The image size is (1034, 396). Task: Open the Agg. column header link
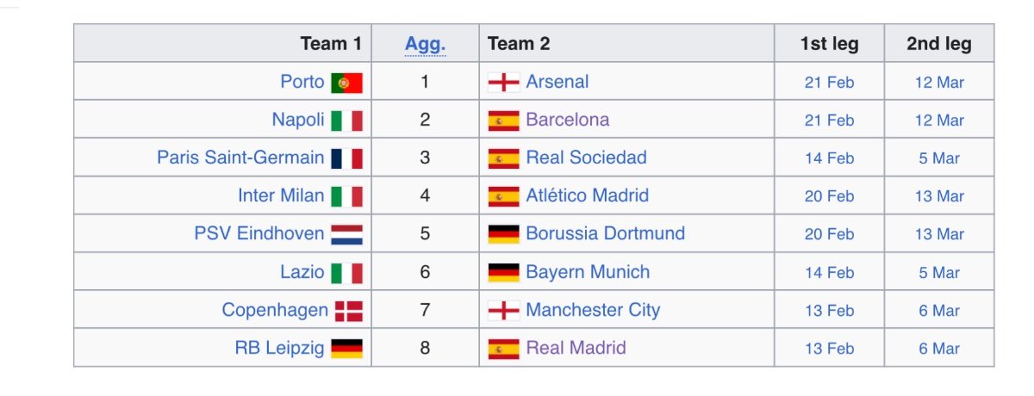[x=425, y=44]
